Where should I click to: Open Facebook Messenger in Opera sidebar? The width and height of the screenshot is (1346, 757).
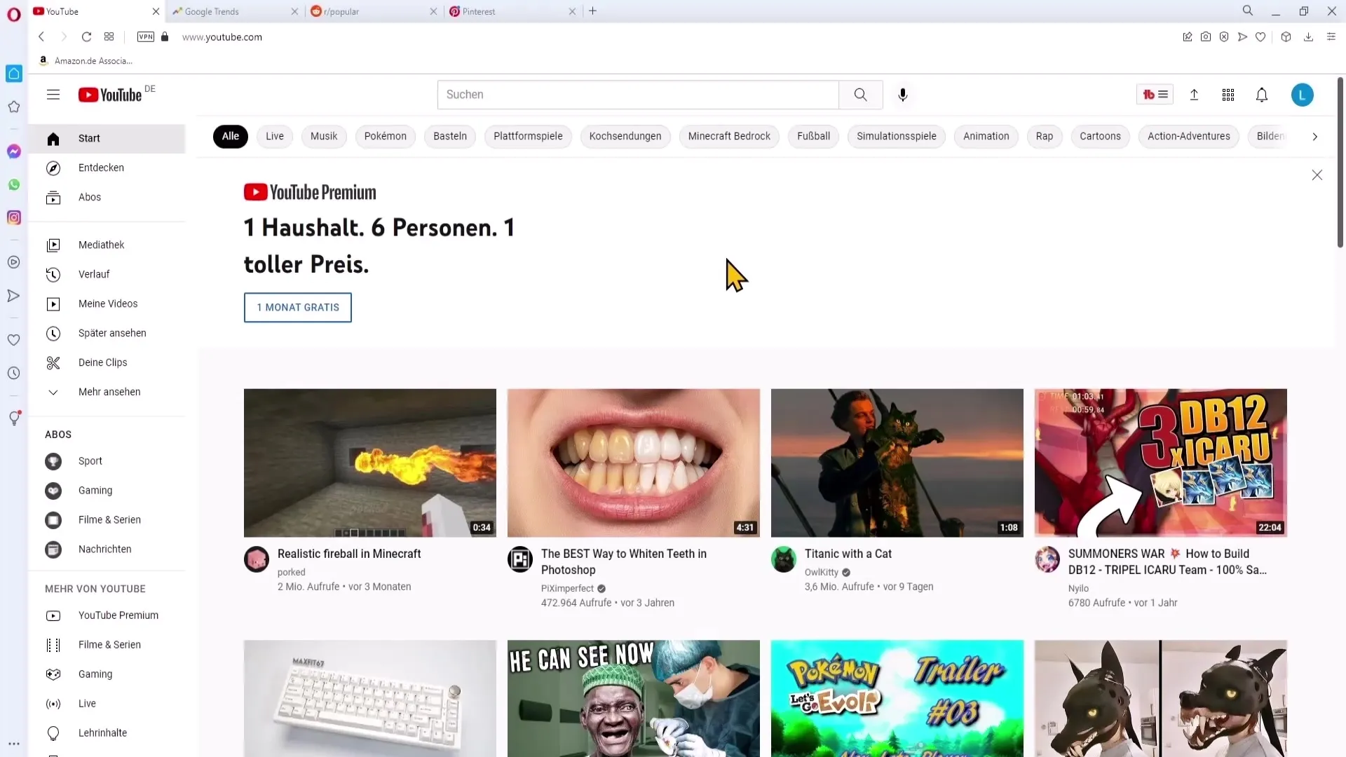(14, 151)
